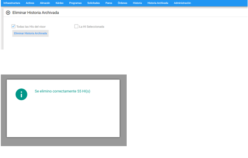Click the 'La HI Seleccionada' label text

[92, 27]
